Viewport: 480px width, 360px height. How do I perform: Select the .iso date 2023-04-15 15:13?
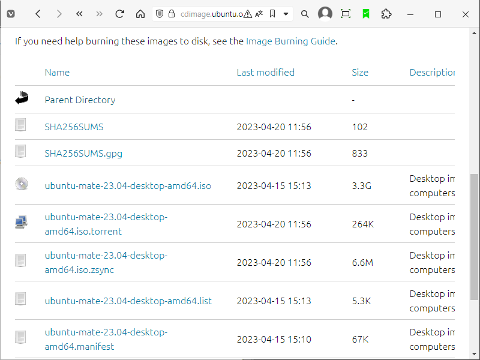coord(274,185)
